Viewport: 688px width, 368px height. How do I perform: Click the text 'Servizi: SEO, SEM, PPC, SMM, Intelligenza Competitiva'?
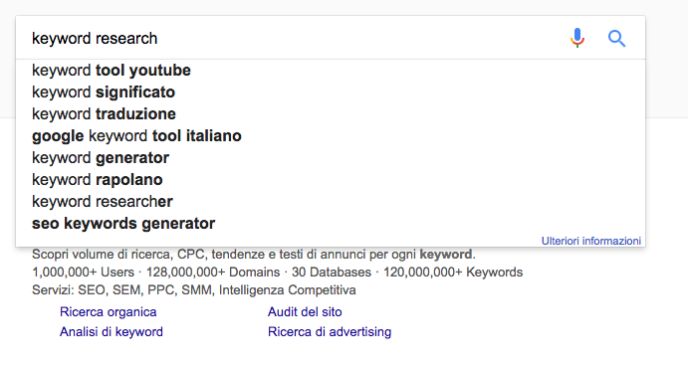(194, 290)
